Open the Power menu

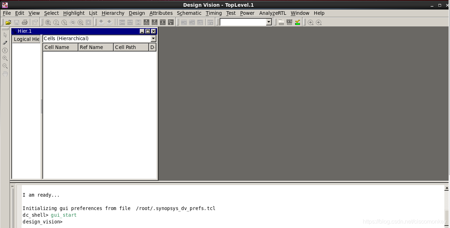coord(247,13)
